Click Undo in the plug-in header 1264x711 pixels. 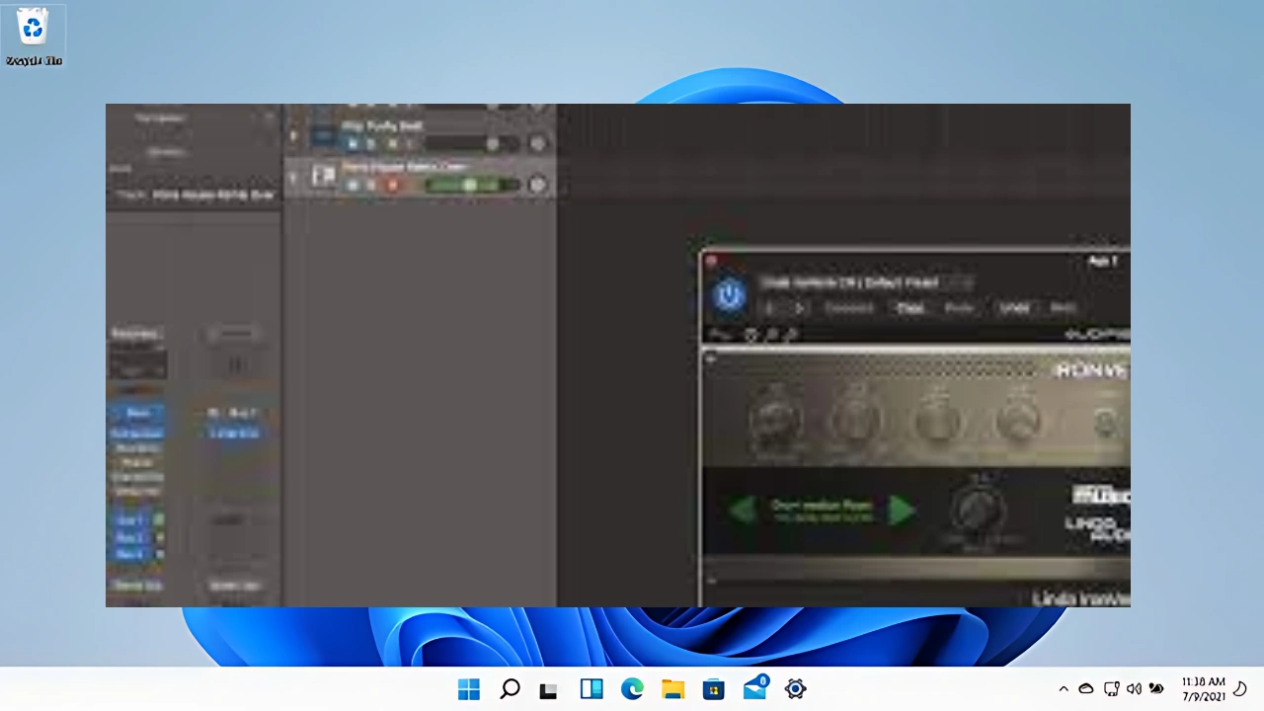(1014, 308)
